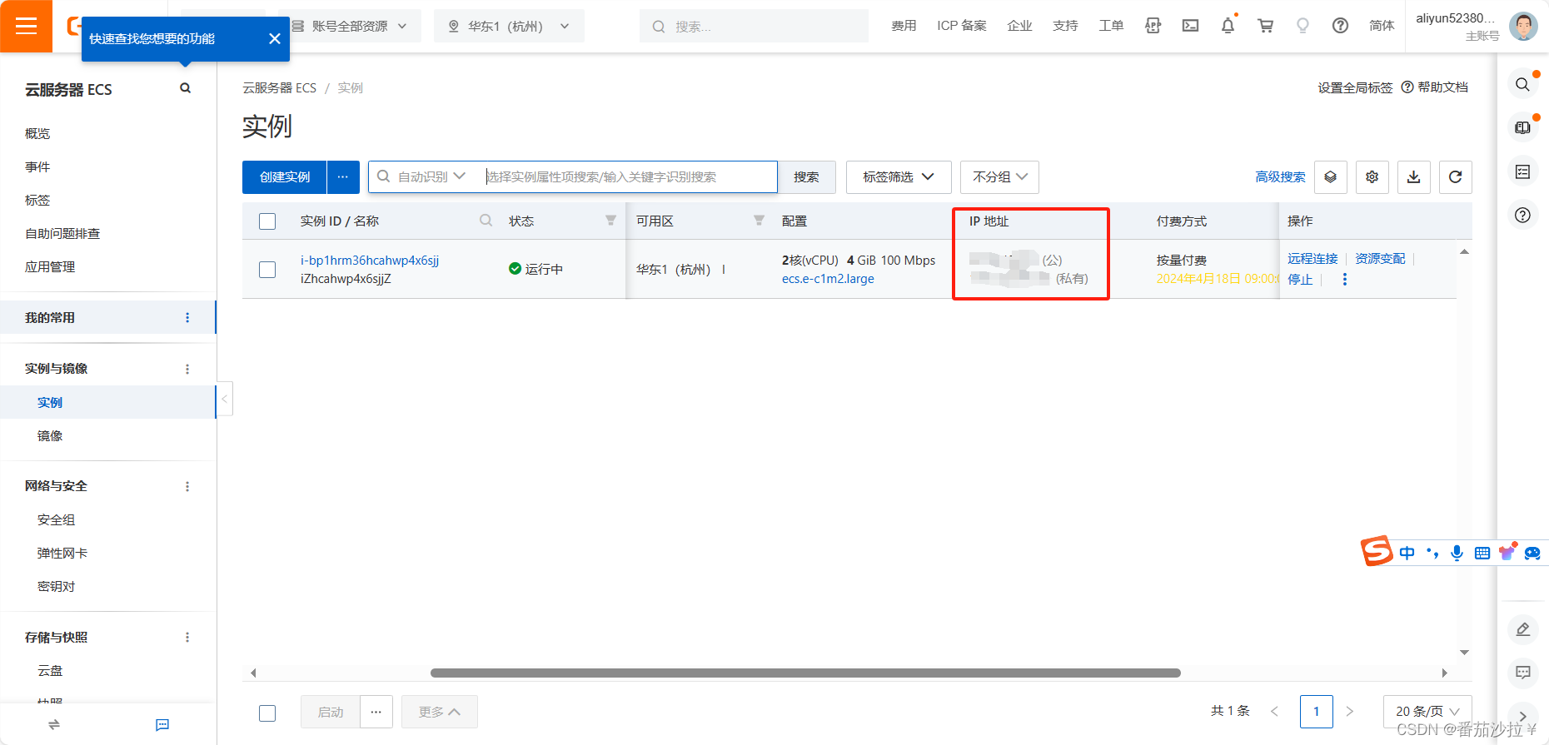Click 搜索 button next to search field
This screenshot has height=745, width=1549.
tap(806, 177)
